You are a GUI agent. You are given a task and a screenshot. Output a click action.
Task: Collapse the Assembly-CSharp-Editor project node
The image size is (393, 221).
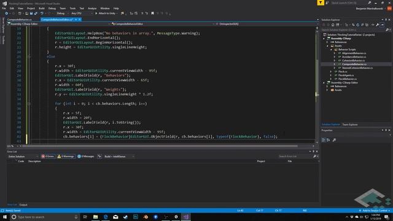[x=324, y=83]
